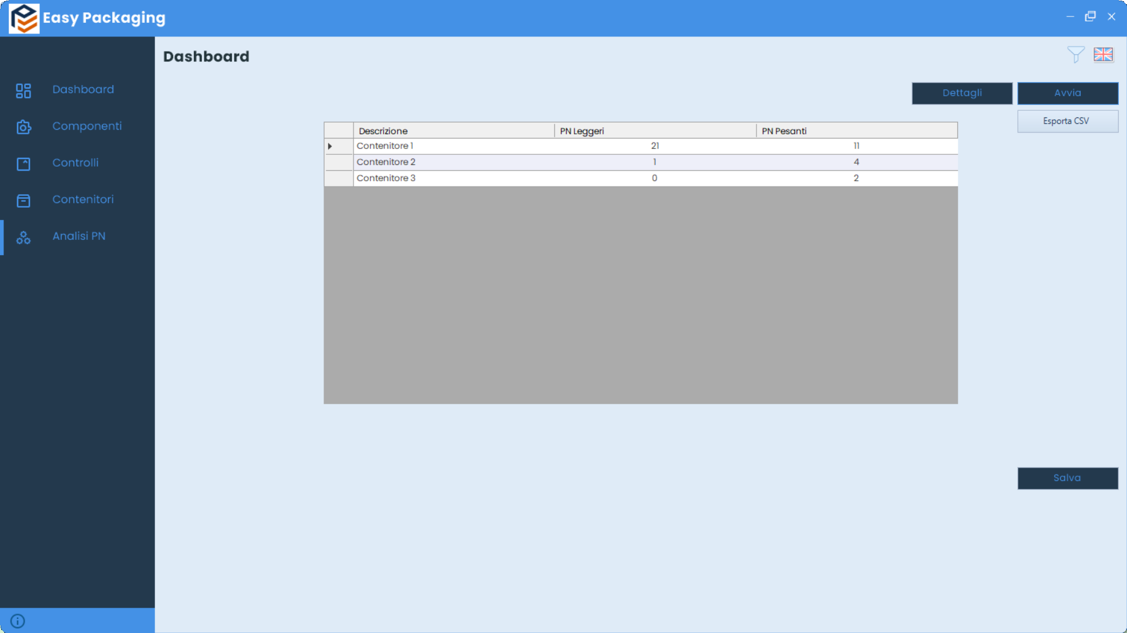Go to the Contenitori section
1127x633 pixels.
pos(83,199)
